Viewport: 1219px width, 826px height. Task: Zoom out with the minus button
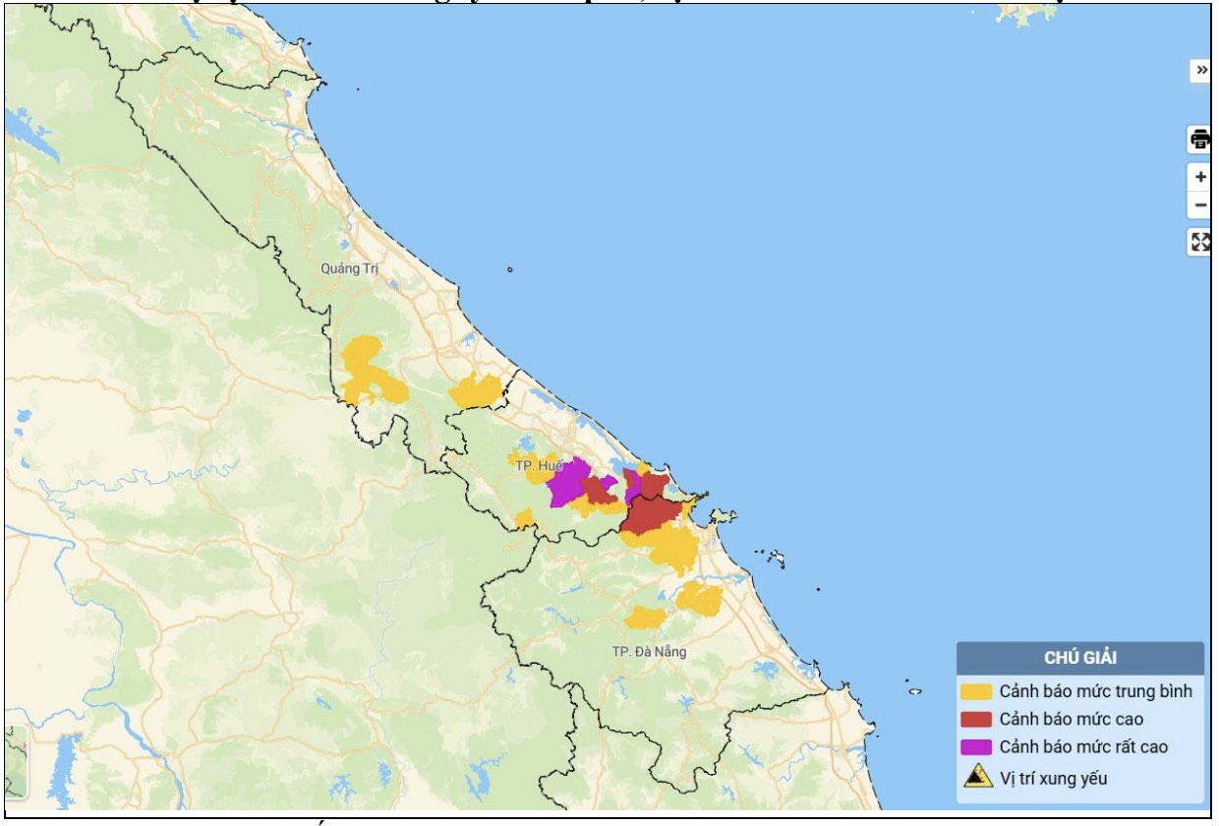pyautogui.click(x=1200, y=206)
